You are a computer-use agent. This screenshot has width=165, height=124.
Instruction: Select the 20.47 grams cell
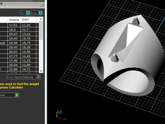(x=14, y=34)
